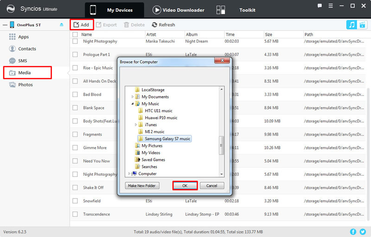Screen dimensions: 371x237
Task: Toggle the select-all checkbox in header
Action: 75,34
